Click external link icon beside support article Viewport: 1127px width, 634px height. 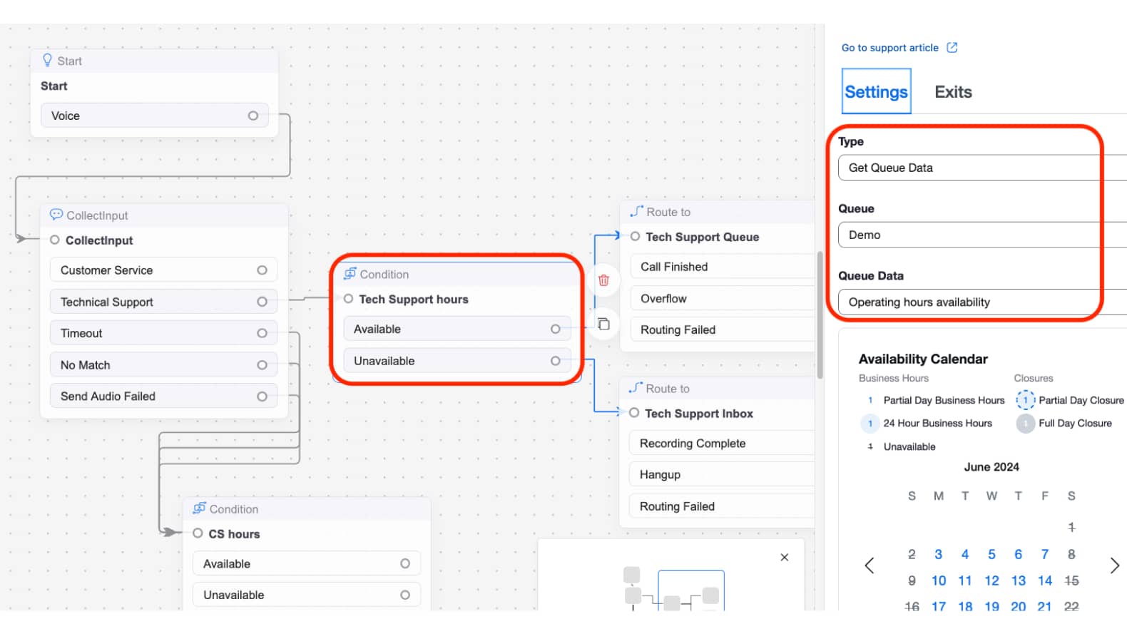[952, 48]
